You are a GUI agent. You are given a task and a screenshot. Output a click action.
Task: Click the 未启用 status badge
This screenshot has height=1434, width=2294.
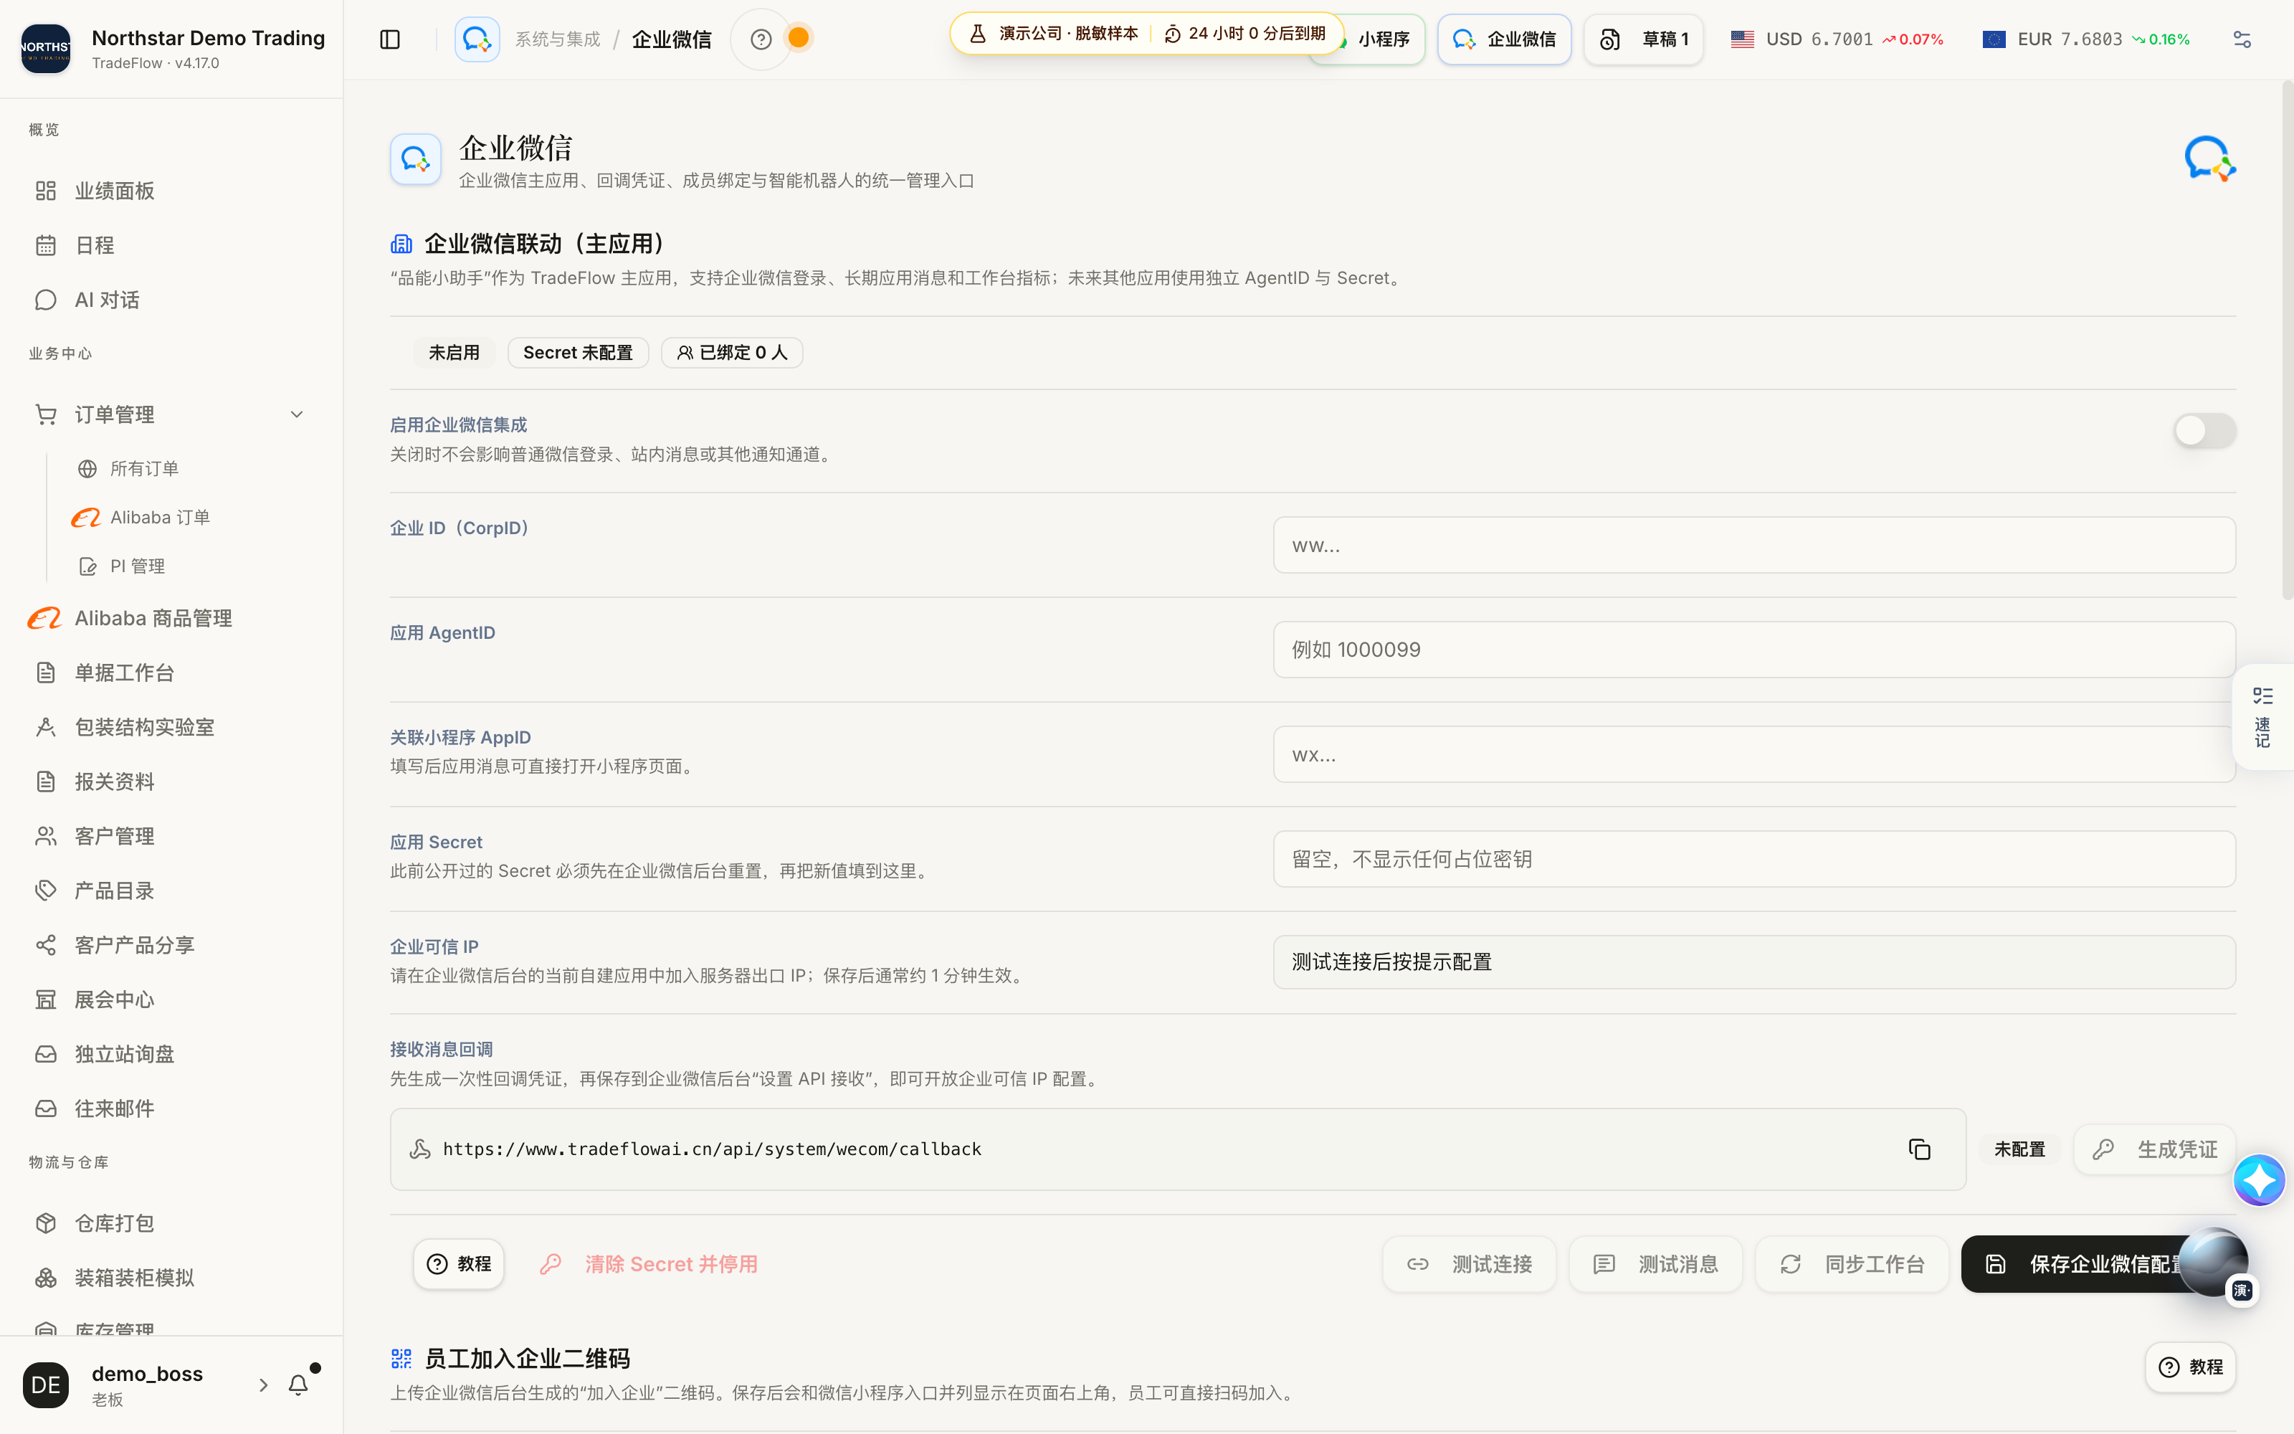coord(454,353)
